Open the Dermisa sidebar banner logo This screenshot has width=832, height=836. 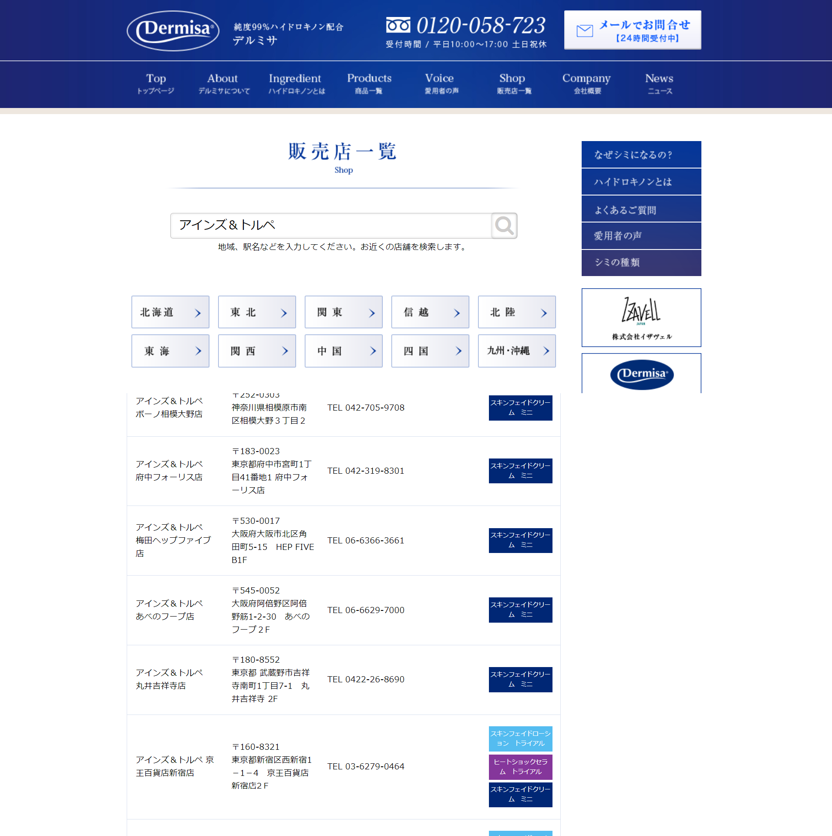coord(641,374)
